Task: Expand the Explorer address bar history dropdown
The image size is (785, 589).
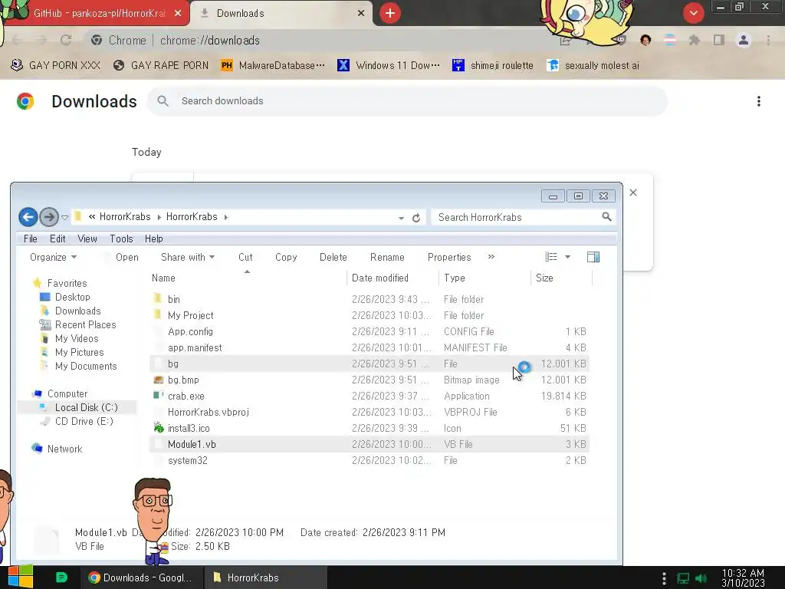Action: click(401, 218)
